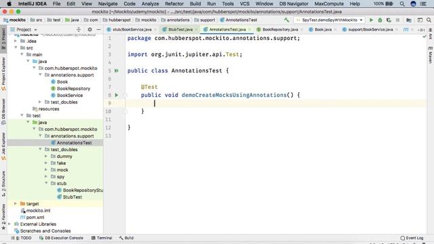Image resolution: width=434 pixels, height=244 pixels.
Task: Open the DB Navigator menu
Action: (294, 3)
